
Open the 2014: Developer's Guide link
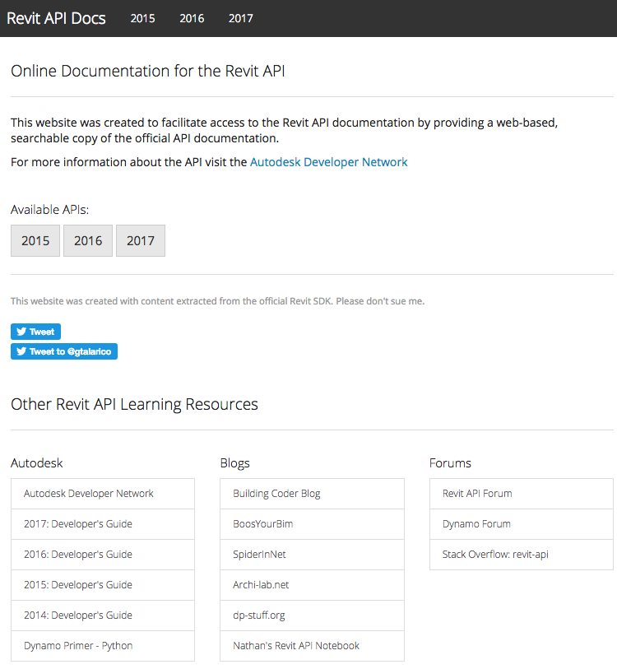pos(78,616)
